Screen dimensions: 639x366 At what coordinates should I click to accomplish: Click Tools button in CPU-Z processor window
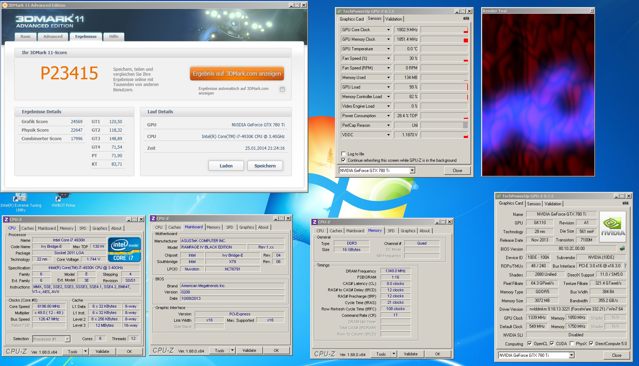[x=73, y=351]
